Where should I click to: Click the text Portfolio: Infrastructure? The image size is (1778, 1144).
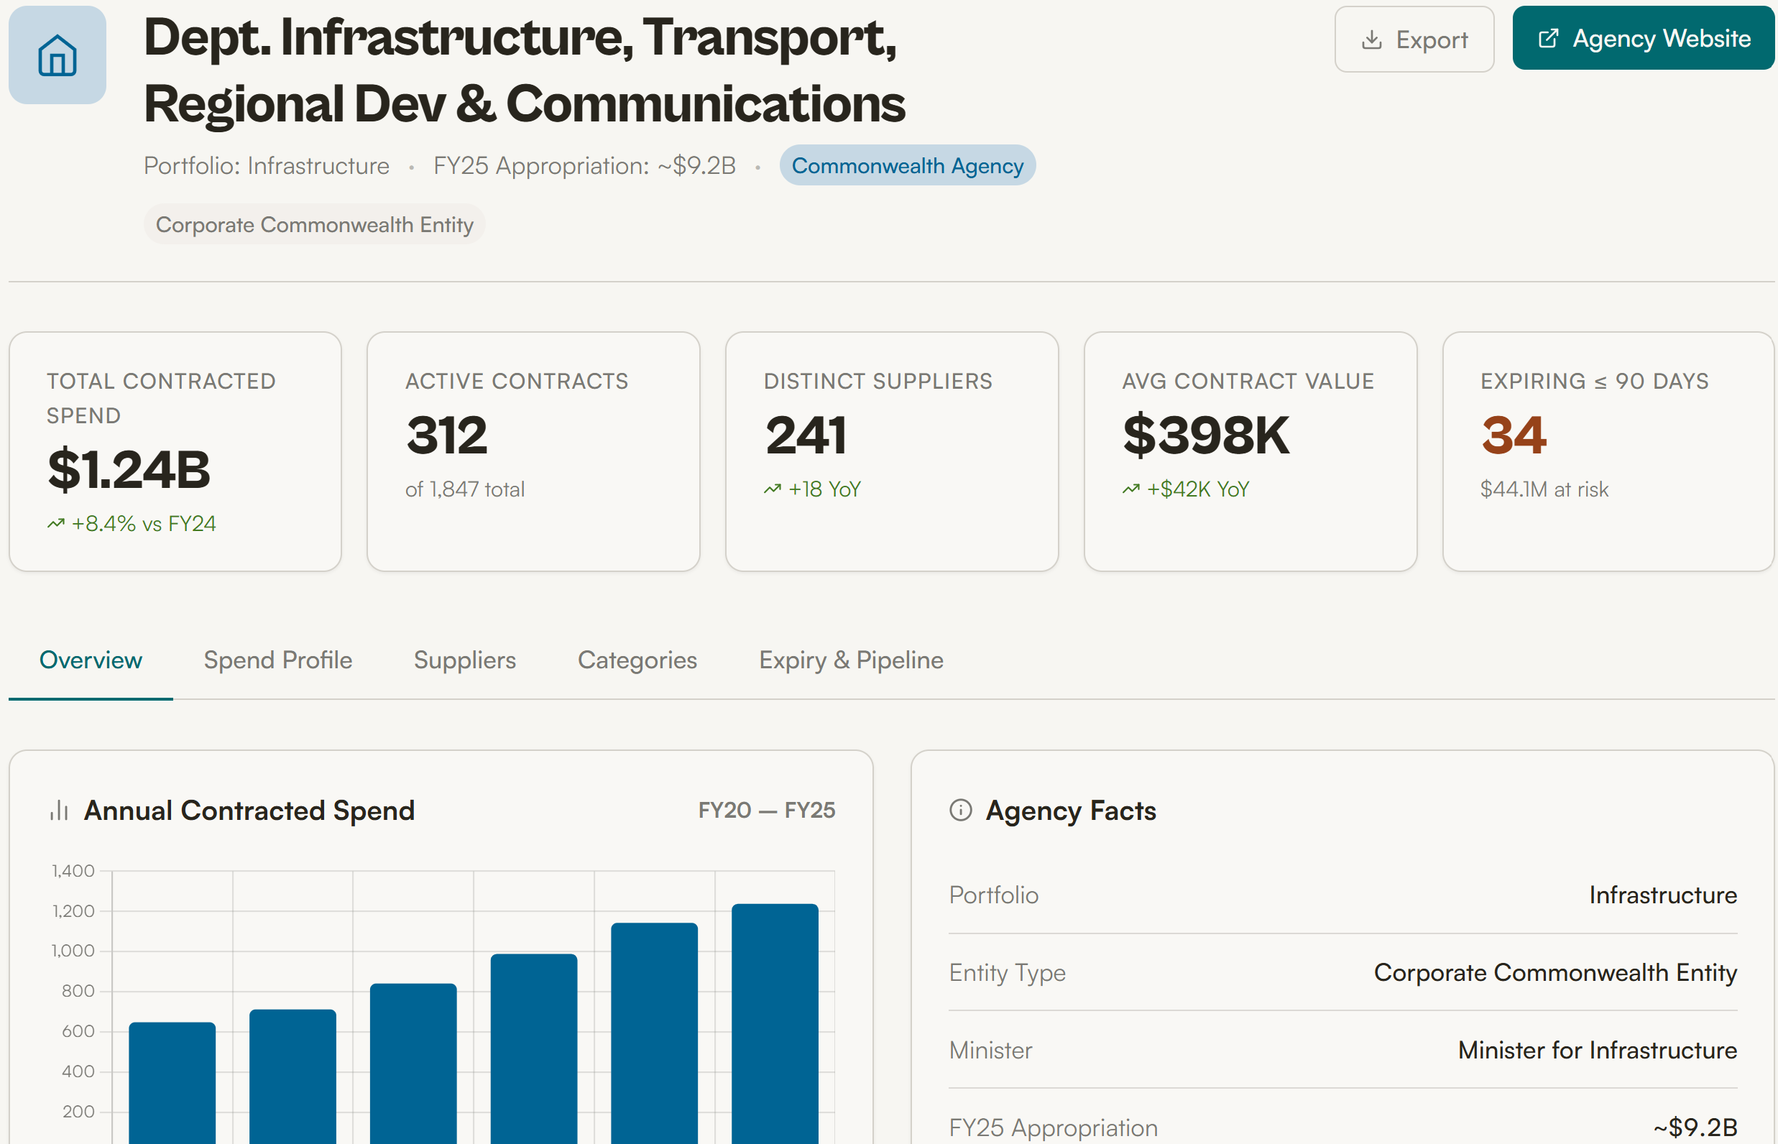click(267, 165)
